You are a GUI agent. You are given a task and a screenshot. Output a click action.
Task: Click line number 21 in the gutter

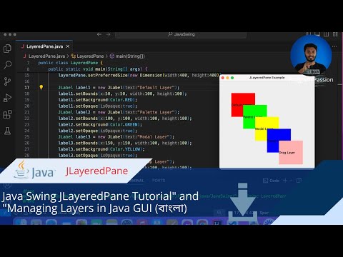(x=27, y=112)
